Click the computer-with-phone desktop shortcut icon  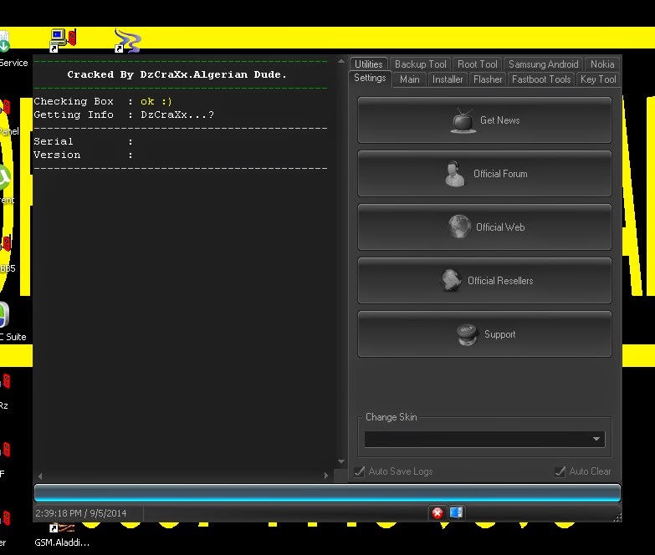63,40
